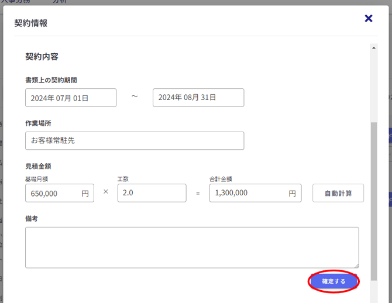392x303 pixels.
Task: Focus the contract end date field
Action: tap(198, 98)
